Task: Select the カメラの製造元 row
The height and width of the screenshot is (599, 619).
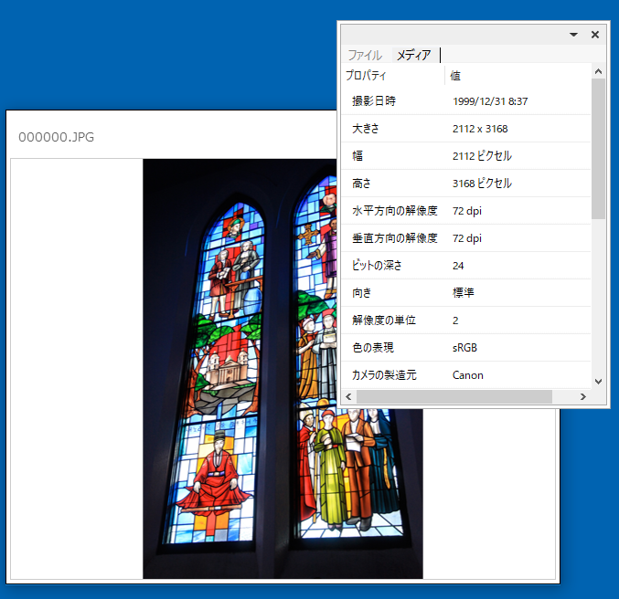Action: pyautogui.click(x=465, y=375)
